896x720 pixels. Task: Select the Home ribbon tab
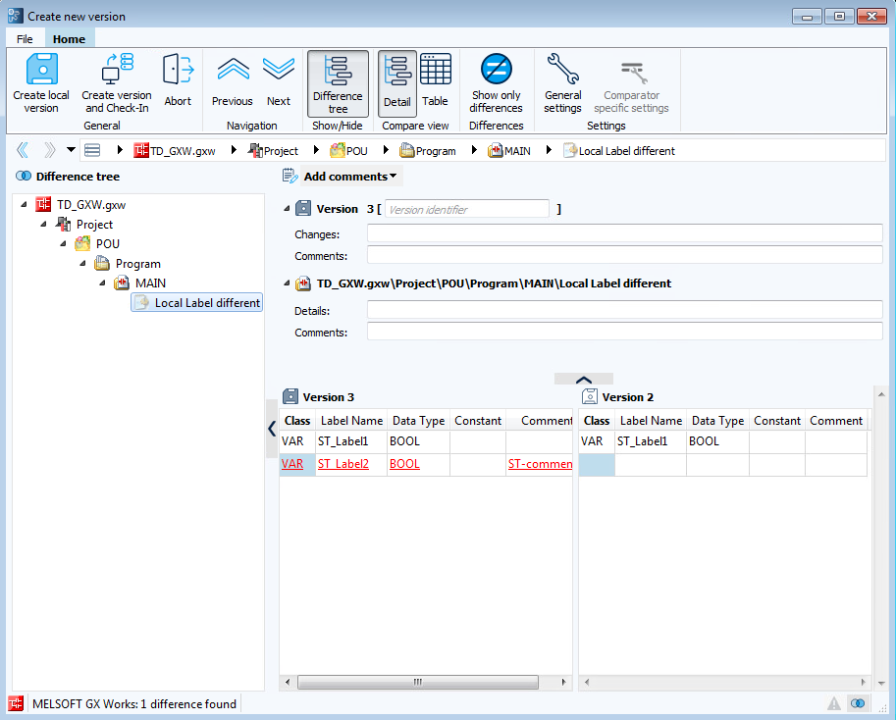tap(69, 39)
